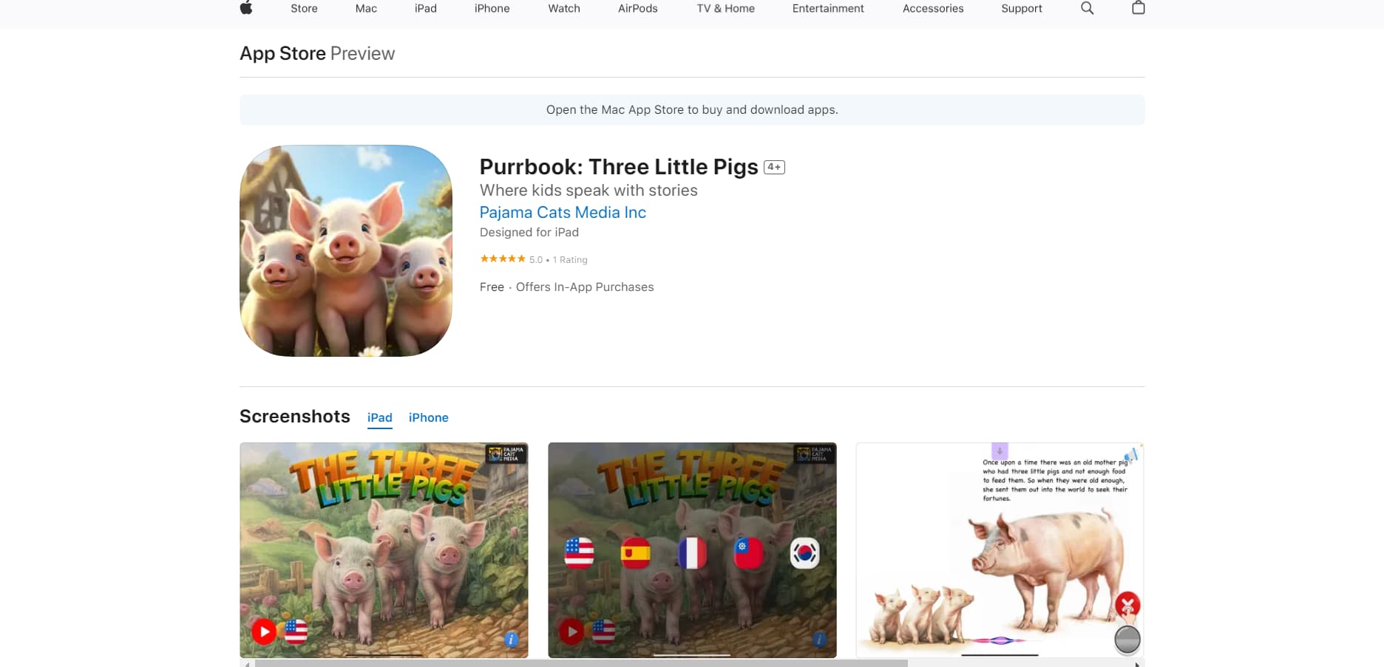This screenshot has width=1384, height=667.
Task: Open the shopping bag icon
Action: [1139, 8]
